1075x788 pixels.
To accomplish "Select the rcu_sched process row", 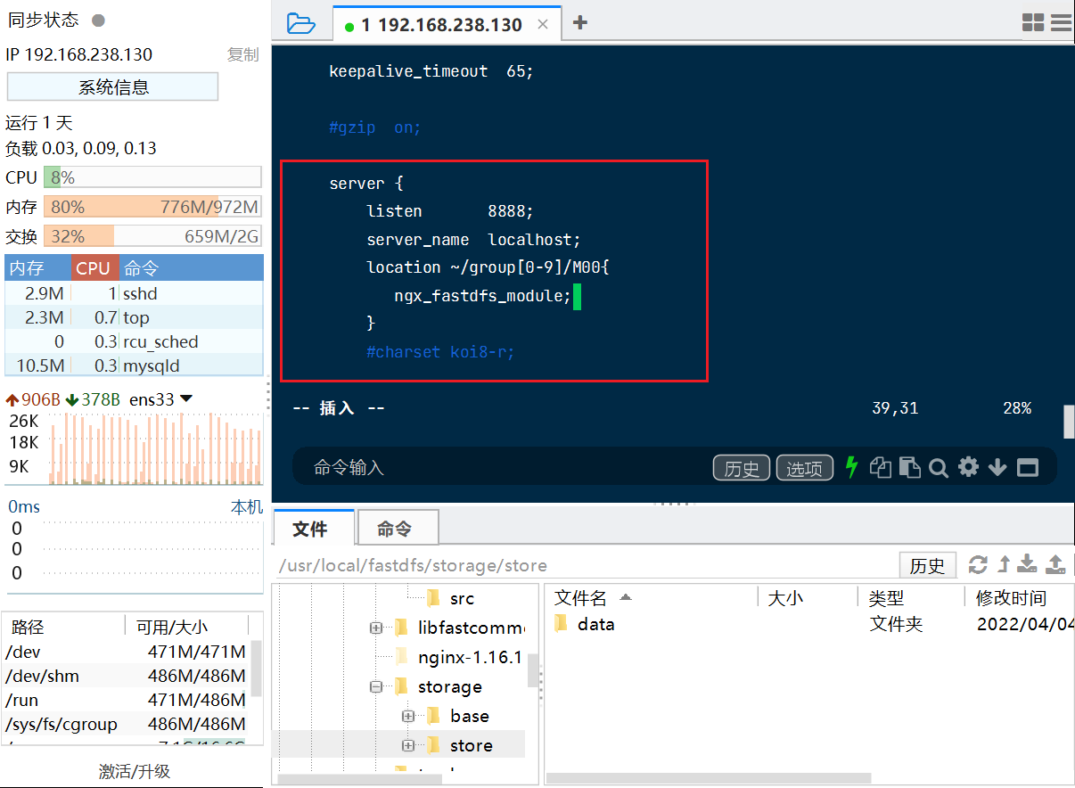I will (134, 341).
